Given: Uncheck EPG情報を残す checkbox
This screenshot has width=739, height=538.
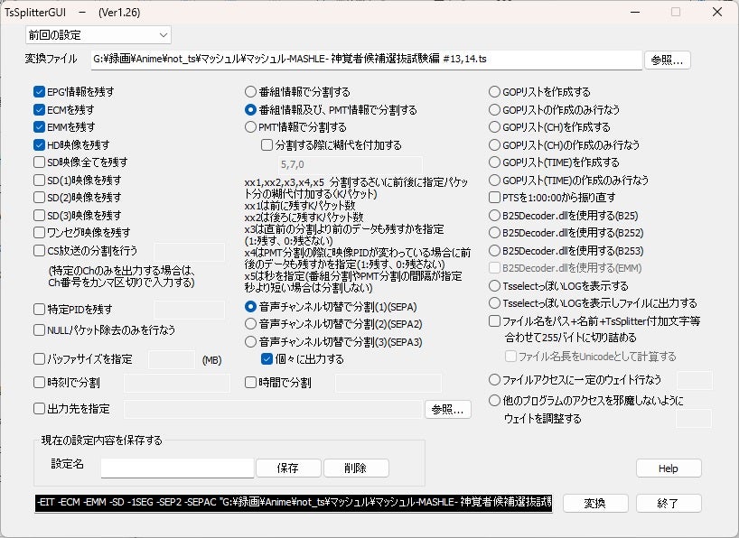Looking at the screenshot, I should point(40,92).
